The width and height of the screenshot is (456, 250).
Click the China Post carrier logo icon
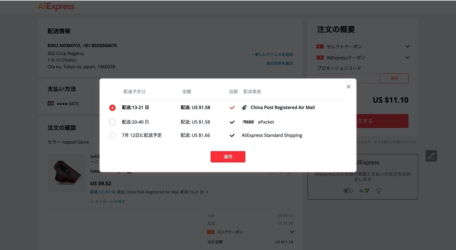(x=244, y=108)
